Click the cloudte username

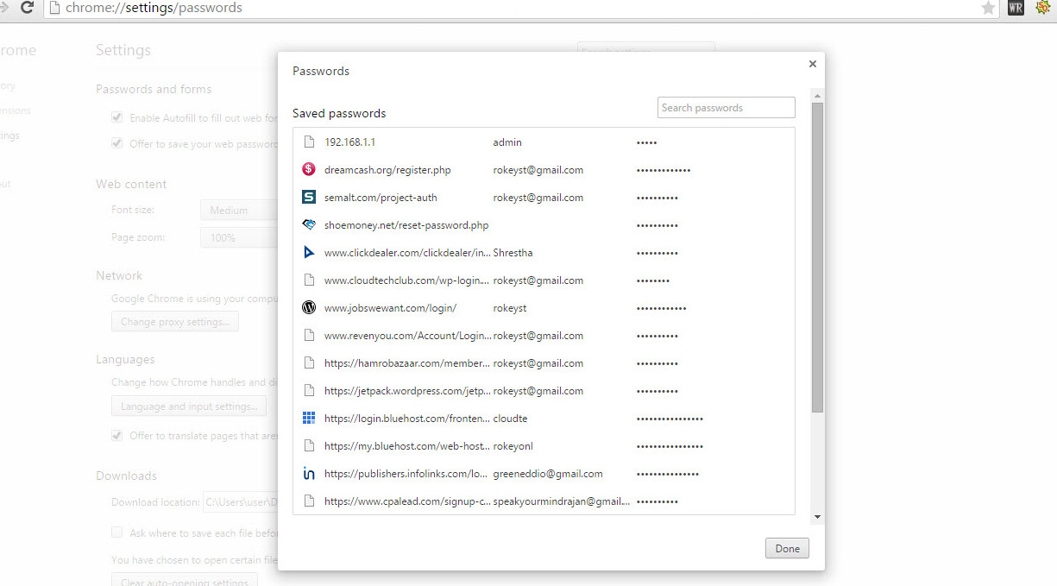(x=510, y=419)
